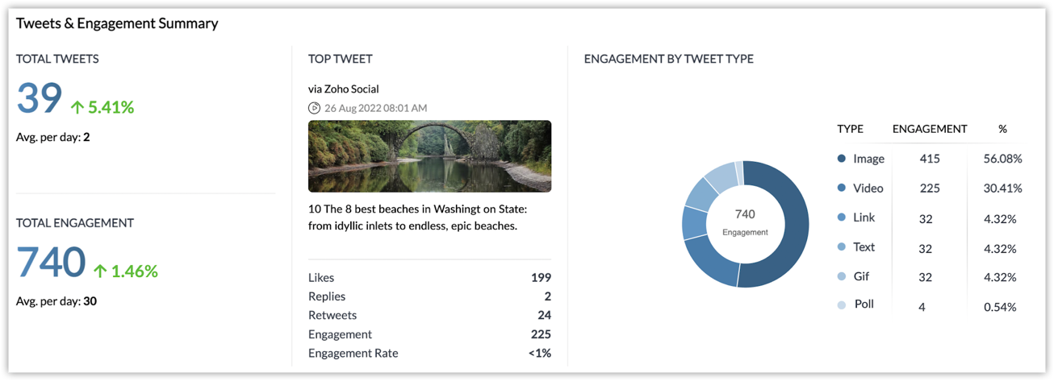1054x381 pixels.
Task: Select the Gif legend color dot
Action: click(x=842, y=276)
